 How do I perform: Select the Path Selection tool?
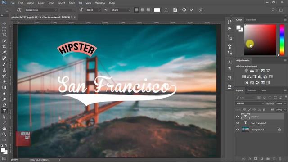(4, 117)
